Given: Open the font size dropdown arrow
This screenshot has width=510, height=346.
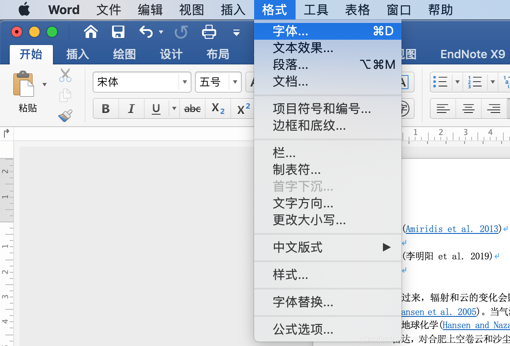Looking at the screenshot, I should point(235,82).
